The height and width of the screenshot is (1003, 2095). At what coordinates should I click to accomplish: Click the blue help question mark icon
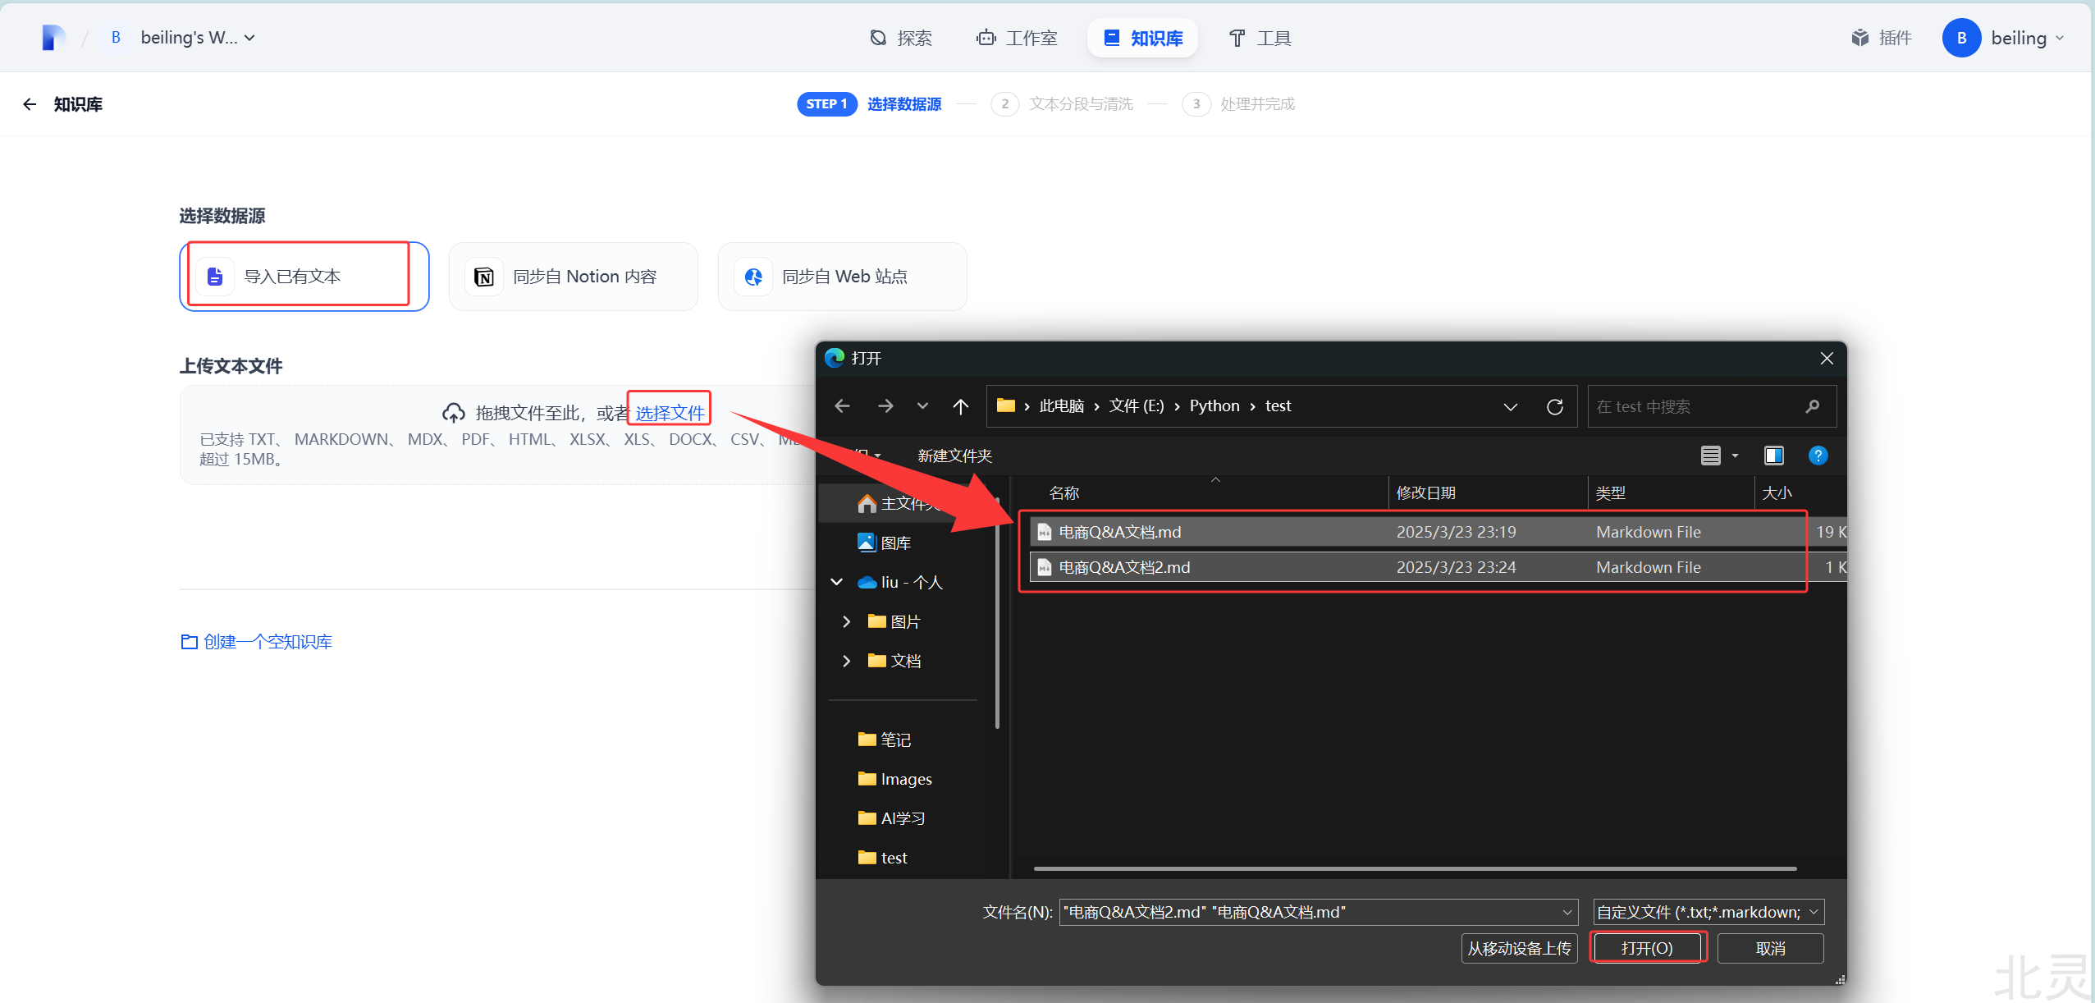[x=1818, y=456]
